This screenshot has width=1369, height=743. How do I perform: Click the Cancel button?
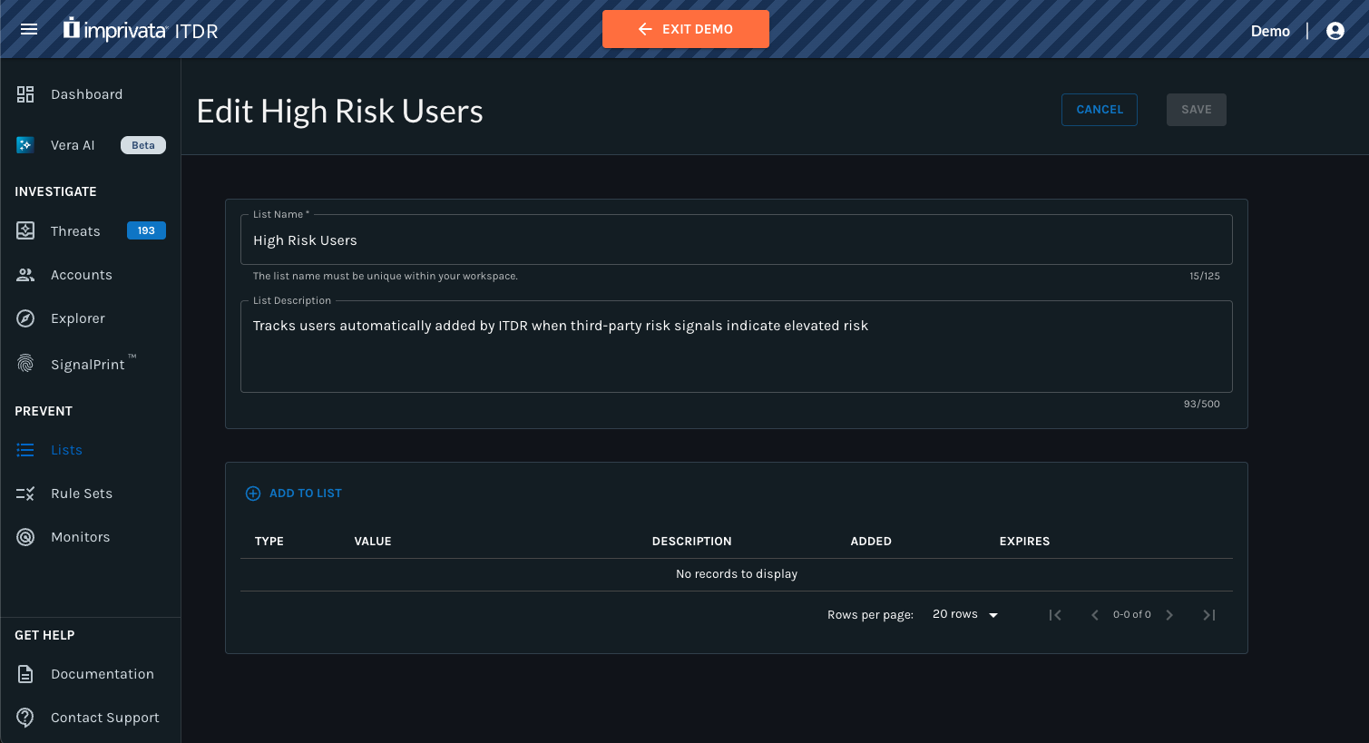pos(1100,110)
